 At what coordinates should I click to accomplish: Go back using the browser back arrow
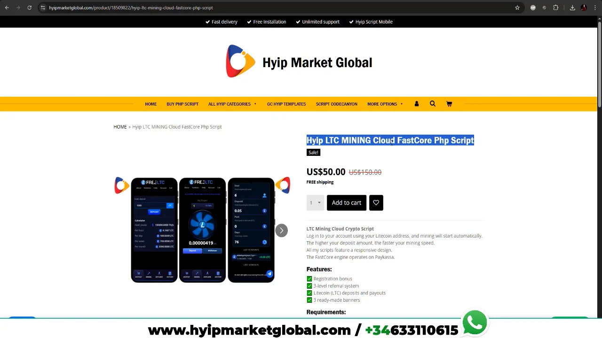(x=7, y=8)
